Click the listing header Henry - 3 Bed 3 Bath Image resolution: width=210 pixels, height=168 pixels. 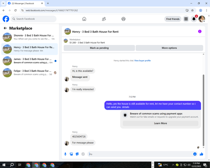tap(95, 32)
